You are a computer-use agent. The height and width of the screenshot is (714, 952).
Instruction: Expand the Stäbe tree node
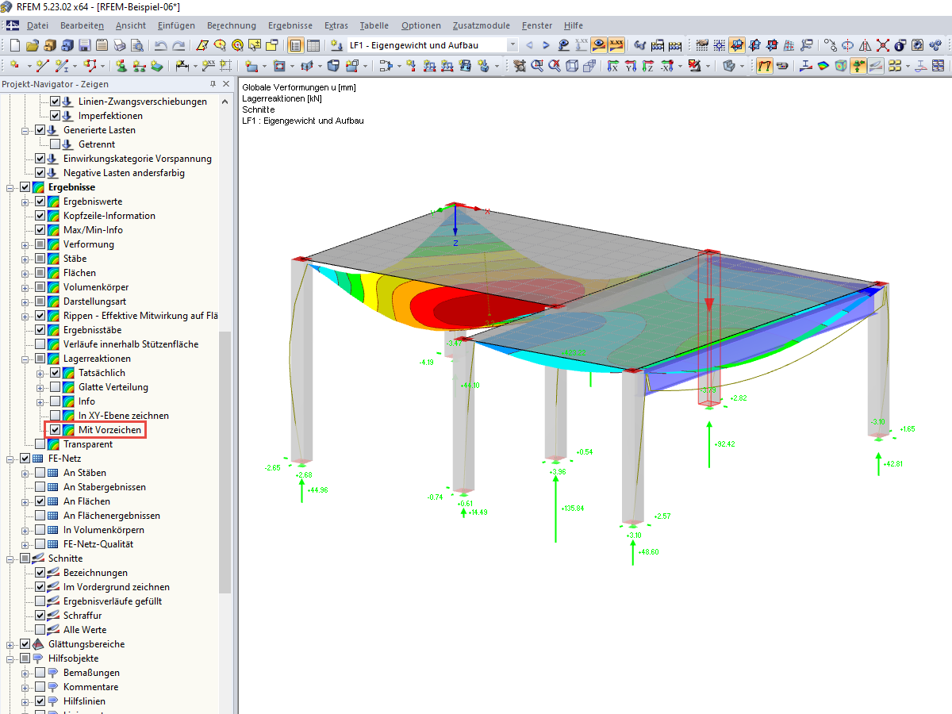tap(25, 259)
